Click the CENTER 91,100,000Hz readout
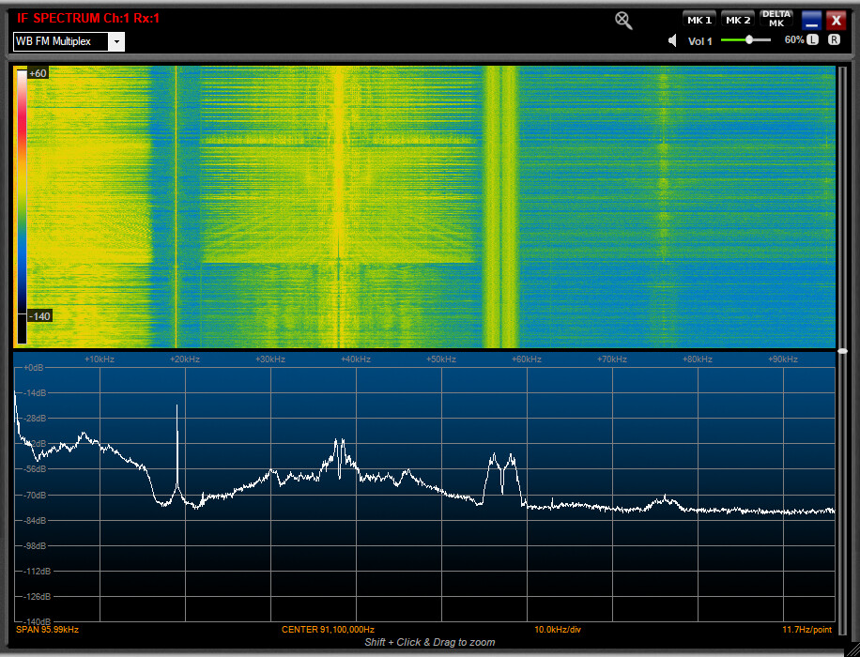The height and width of the screenshot is (657, 860). pos(328,629)
